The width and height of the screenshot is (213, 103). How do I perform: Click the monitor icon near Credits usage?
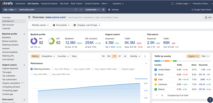(172, 3)
